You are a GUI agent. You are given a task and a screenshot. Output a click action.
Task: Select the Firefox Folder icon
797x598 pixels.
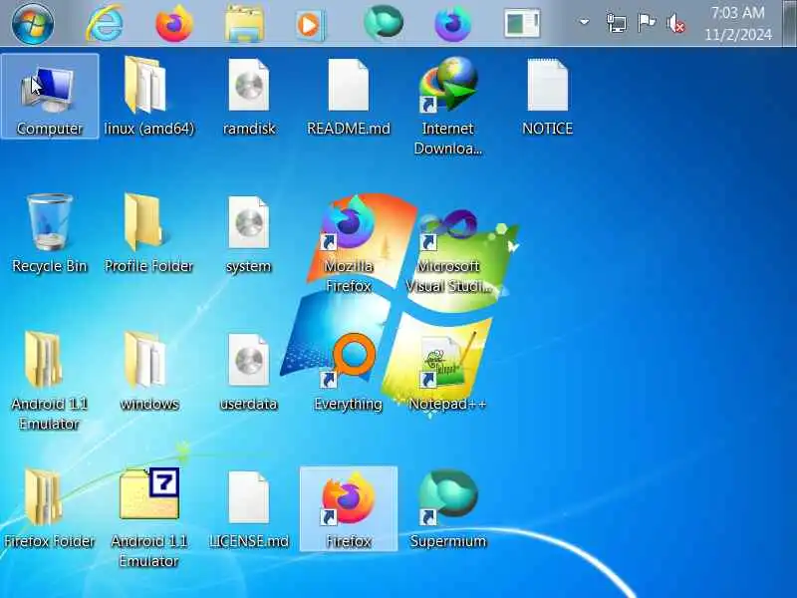coord(49,508)
